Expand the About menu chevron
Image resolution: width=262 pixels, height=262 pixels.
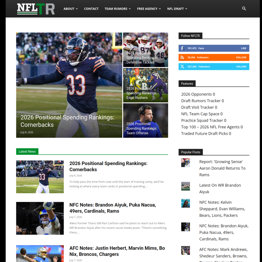77,9
